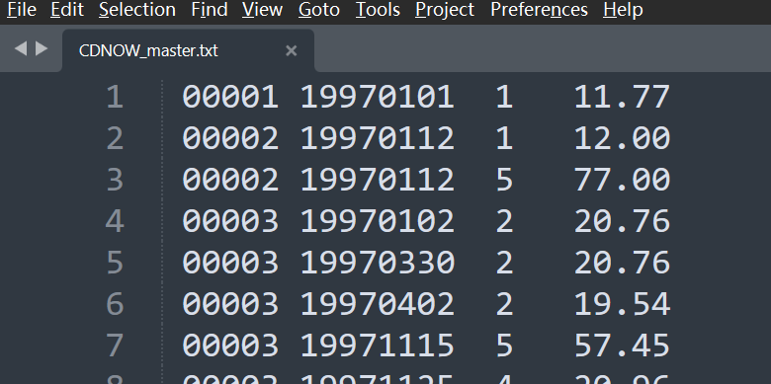
Task: Click customer ID 00002 on line 2
Action: (x=230, y=138)
